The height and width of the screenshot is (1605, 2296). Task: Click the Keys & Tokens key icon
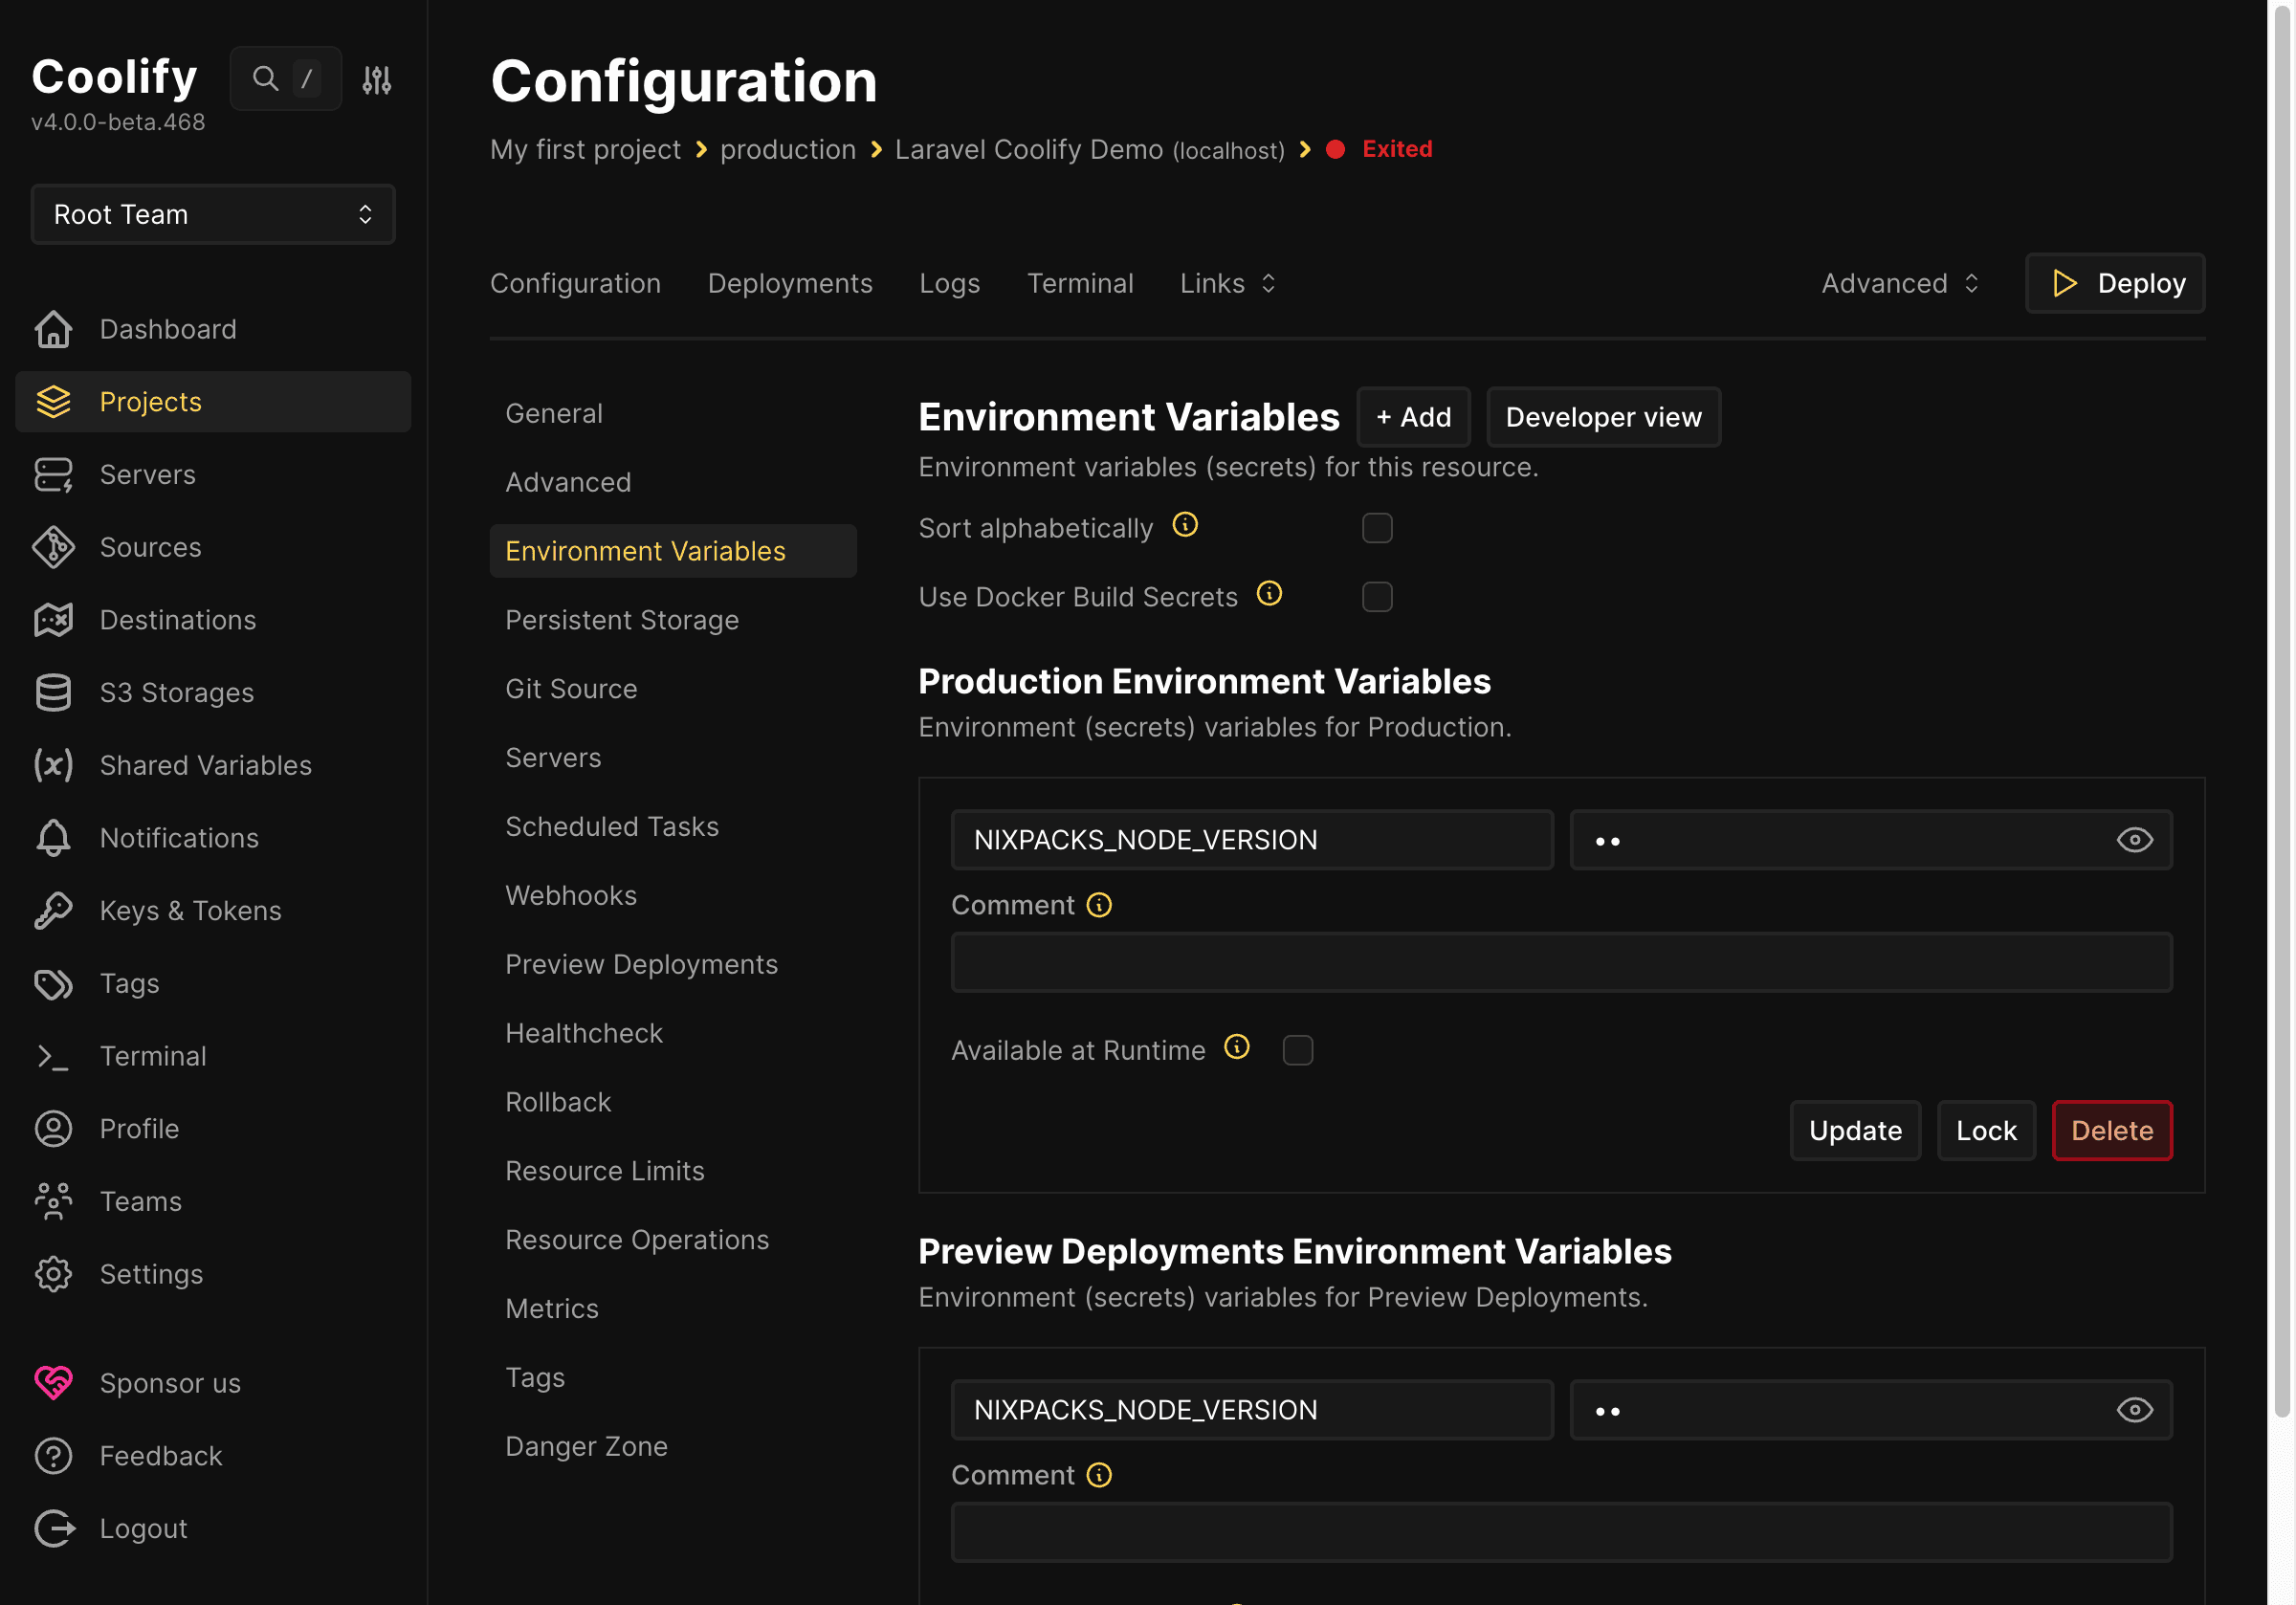(x=53, y=911)
